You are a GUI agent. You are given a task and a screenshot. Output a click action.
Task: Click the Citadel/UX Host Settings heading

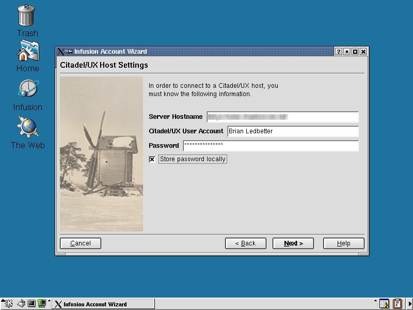(104, 65)
